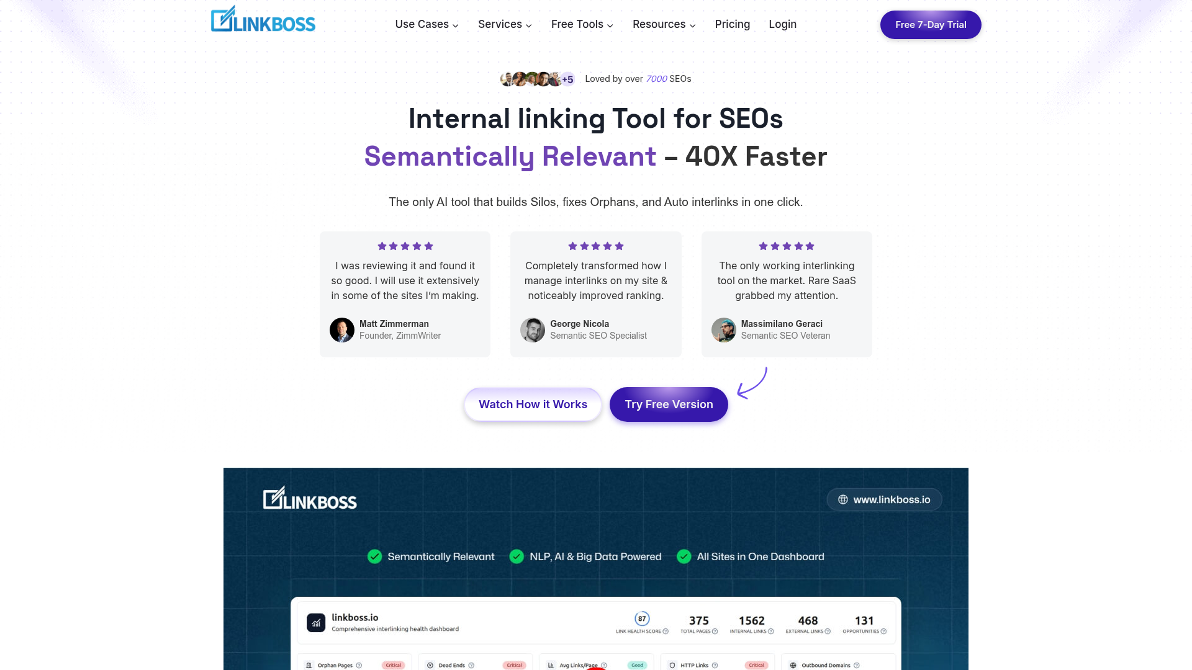Click the LinkBoss logo in the header
The width and height of the screenshot is (1192, 670).
[263, 19]
